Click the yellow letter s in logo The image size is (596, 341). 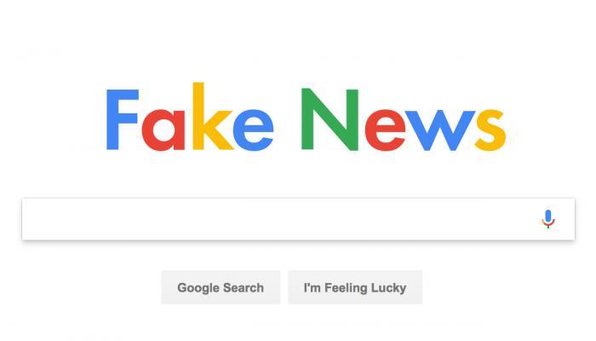coord(490,130)
